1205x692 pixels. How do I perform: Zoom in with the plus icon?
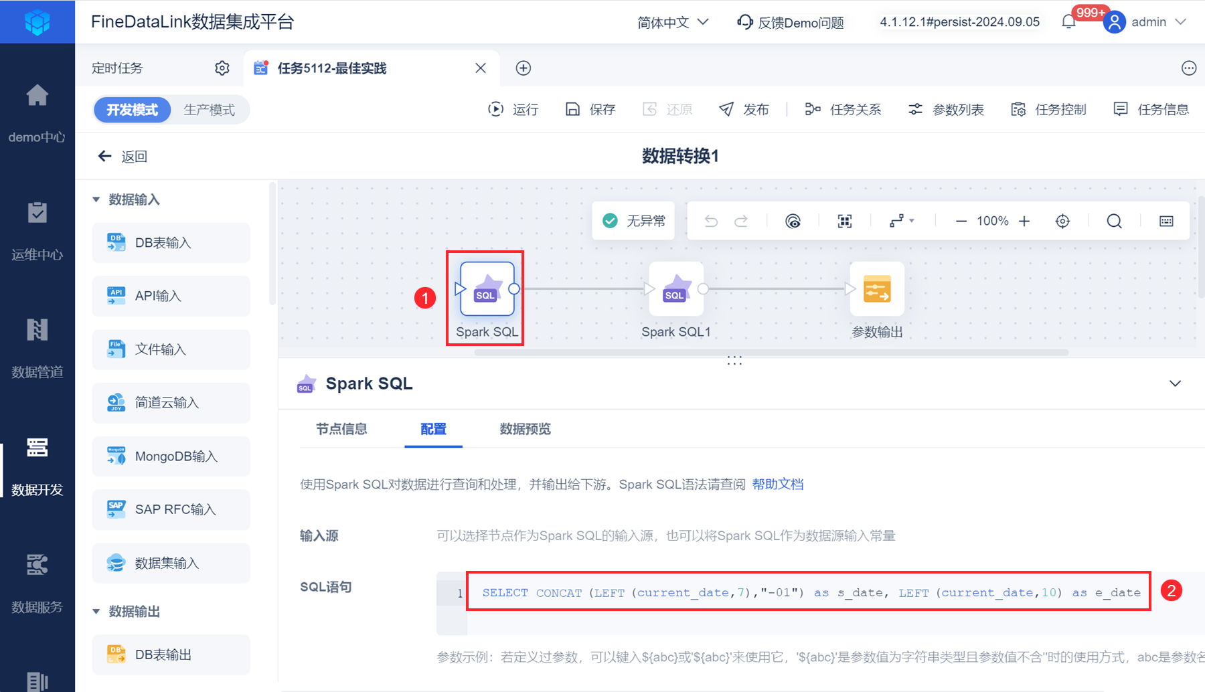1024,221
